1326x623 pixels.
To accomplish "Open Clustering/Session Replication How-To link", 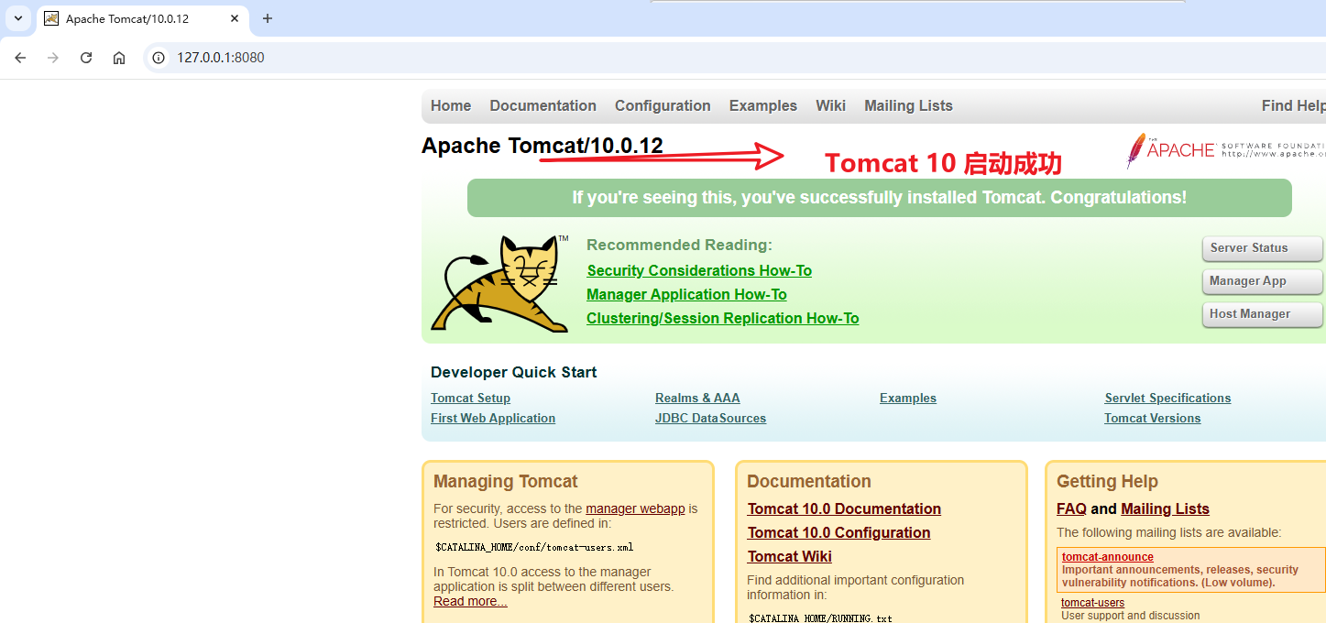I will click(x=722, y=318).
